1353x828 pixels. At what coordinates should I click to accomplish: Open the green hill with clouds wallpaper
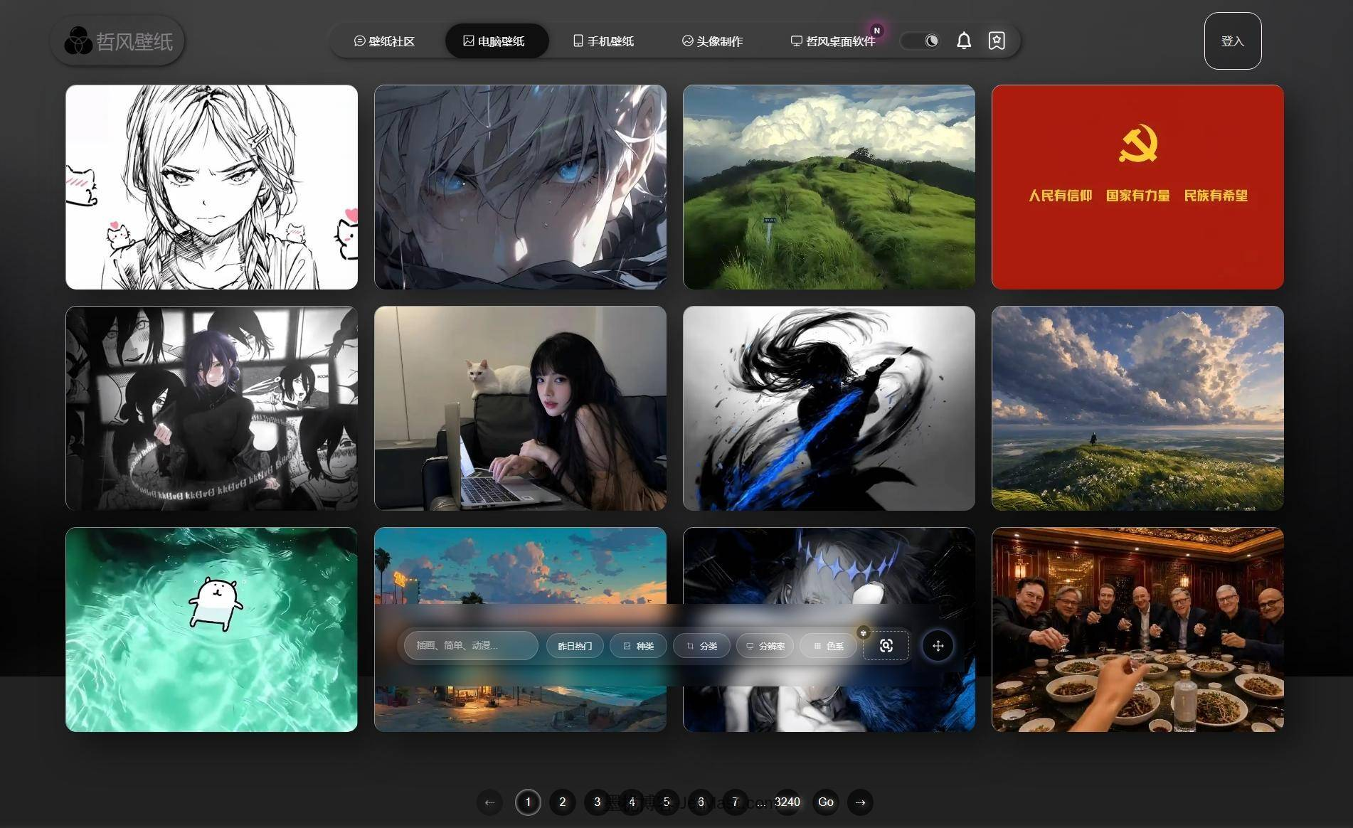click(829, 187)
